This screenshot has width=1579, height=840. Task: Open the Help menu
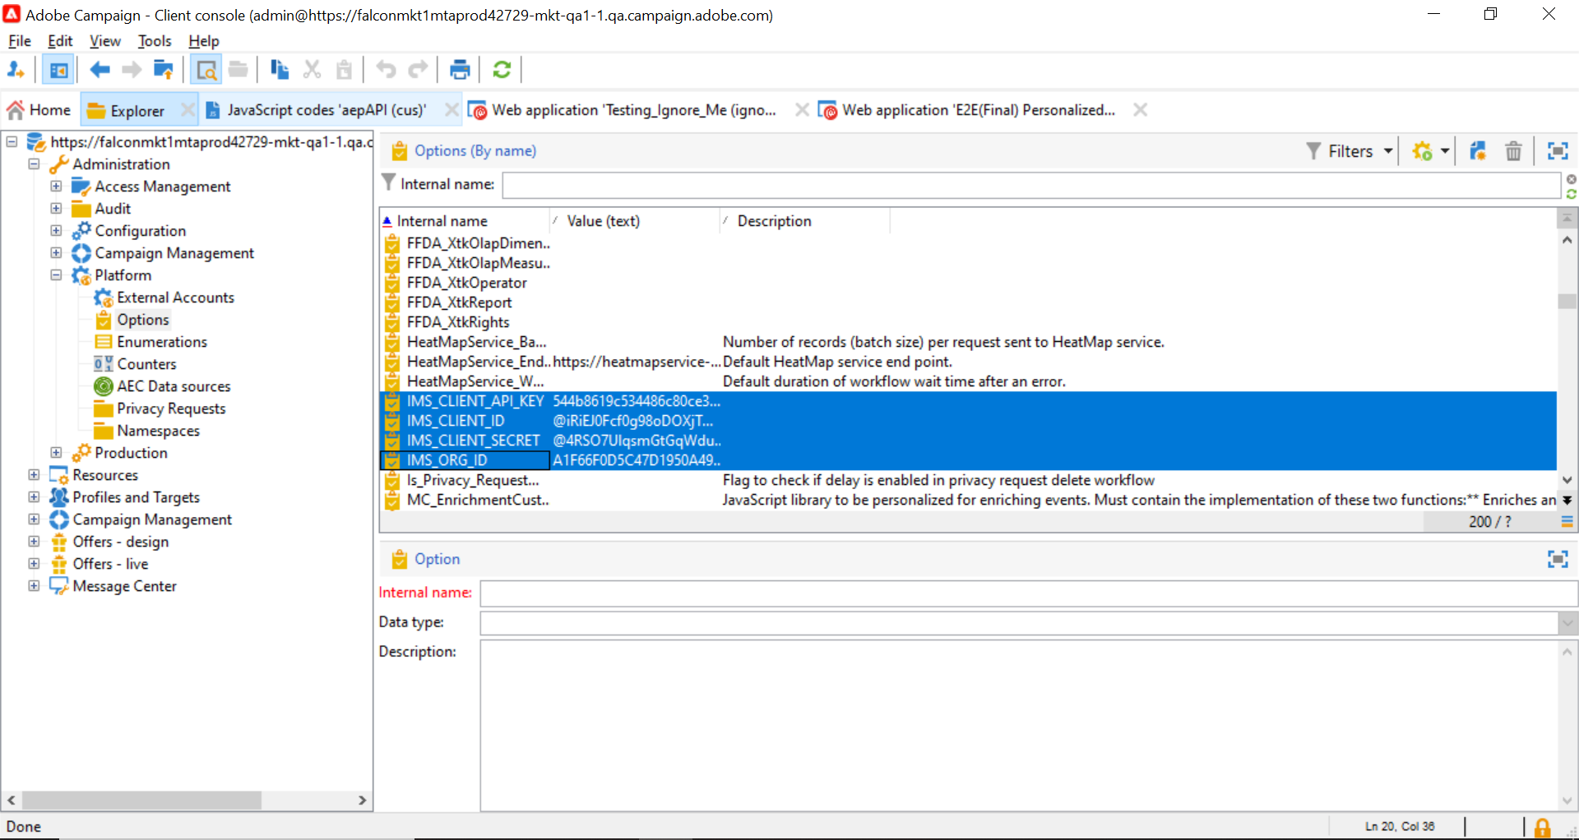pos(204,41)
